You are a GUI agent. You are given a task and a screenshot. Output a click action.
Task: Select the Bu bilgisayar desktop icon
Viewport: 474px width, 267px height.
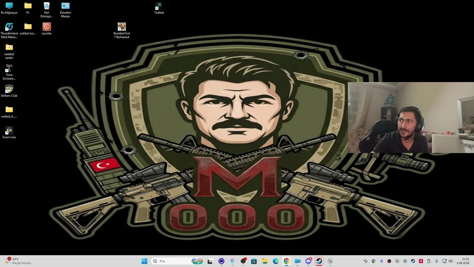coord(9,8)
